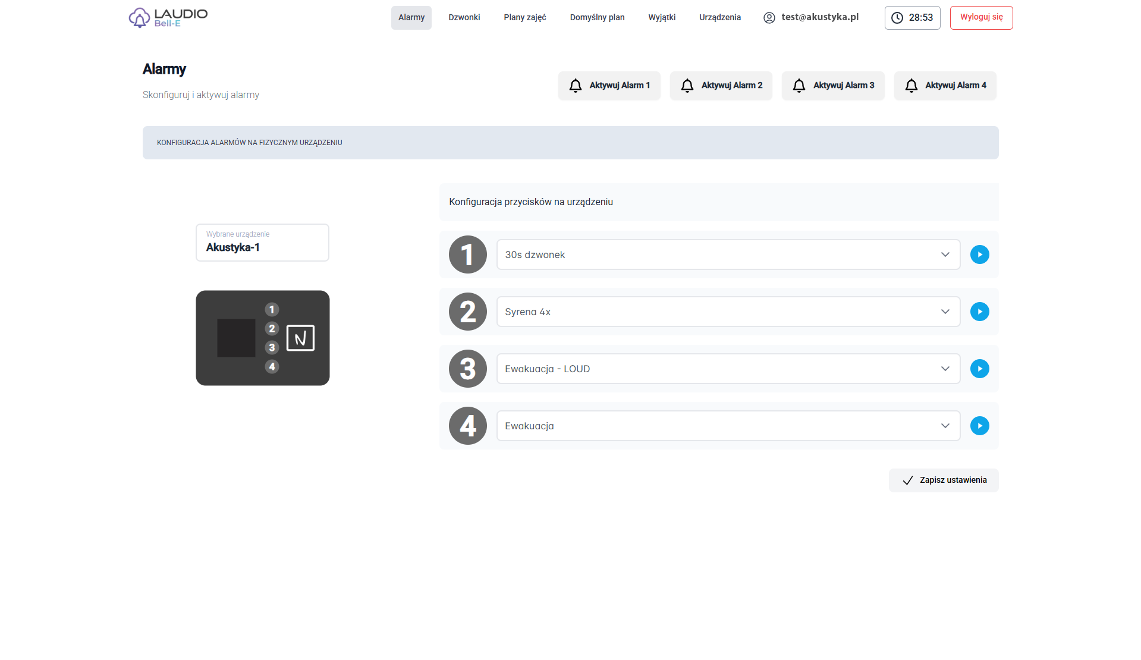Play preview of Ewakuacja - LOUD
The height and width of the screenshot is (660, 1141).
(979, 369)
